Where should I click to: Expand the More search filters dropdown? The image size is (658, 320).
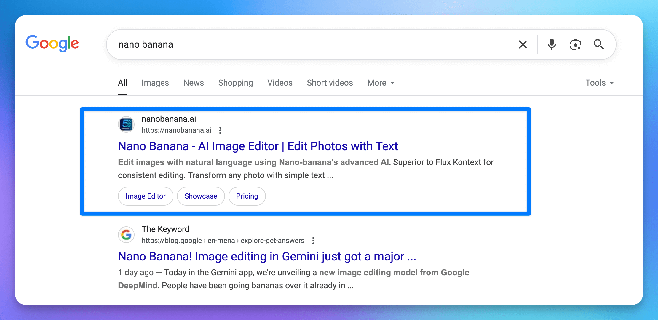381,83
